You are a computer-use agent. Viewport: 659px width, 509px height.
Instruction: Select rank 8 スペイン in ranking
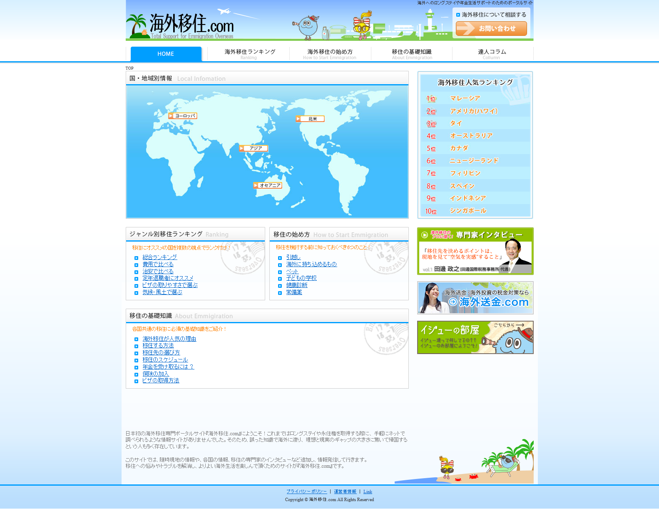(475, 186)
